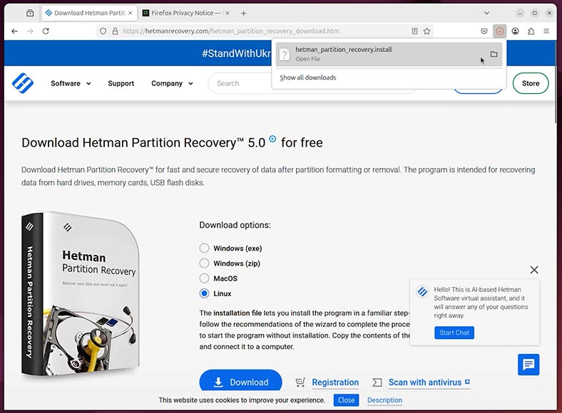Select the MacOS radio option
This screenshot has height=413, width=562.
point(204,278)
